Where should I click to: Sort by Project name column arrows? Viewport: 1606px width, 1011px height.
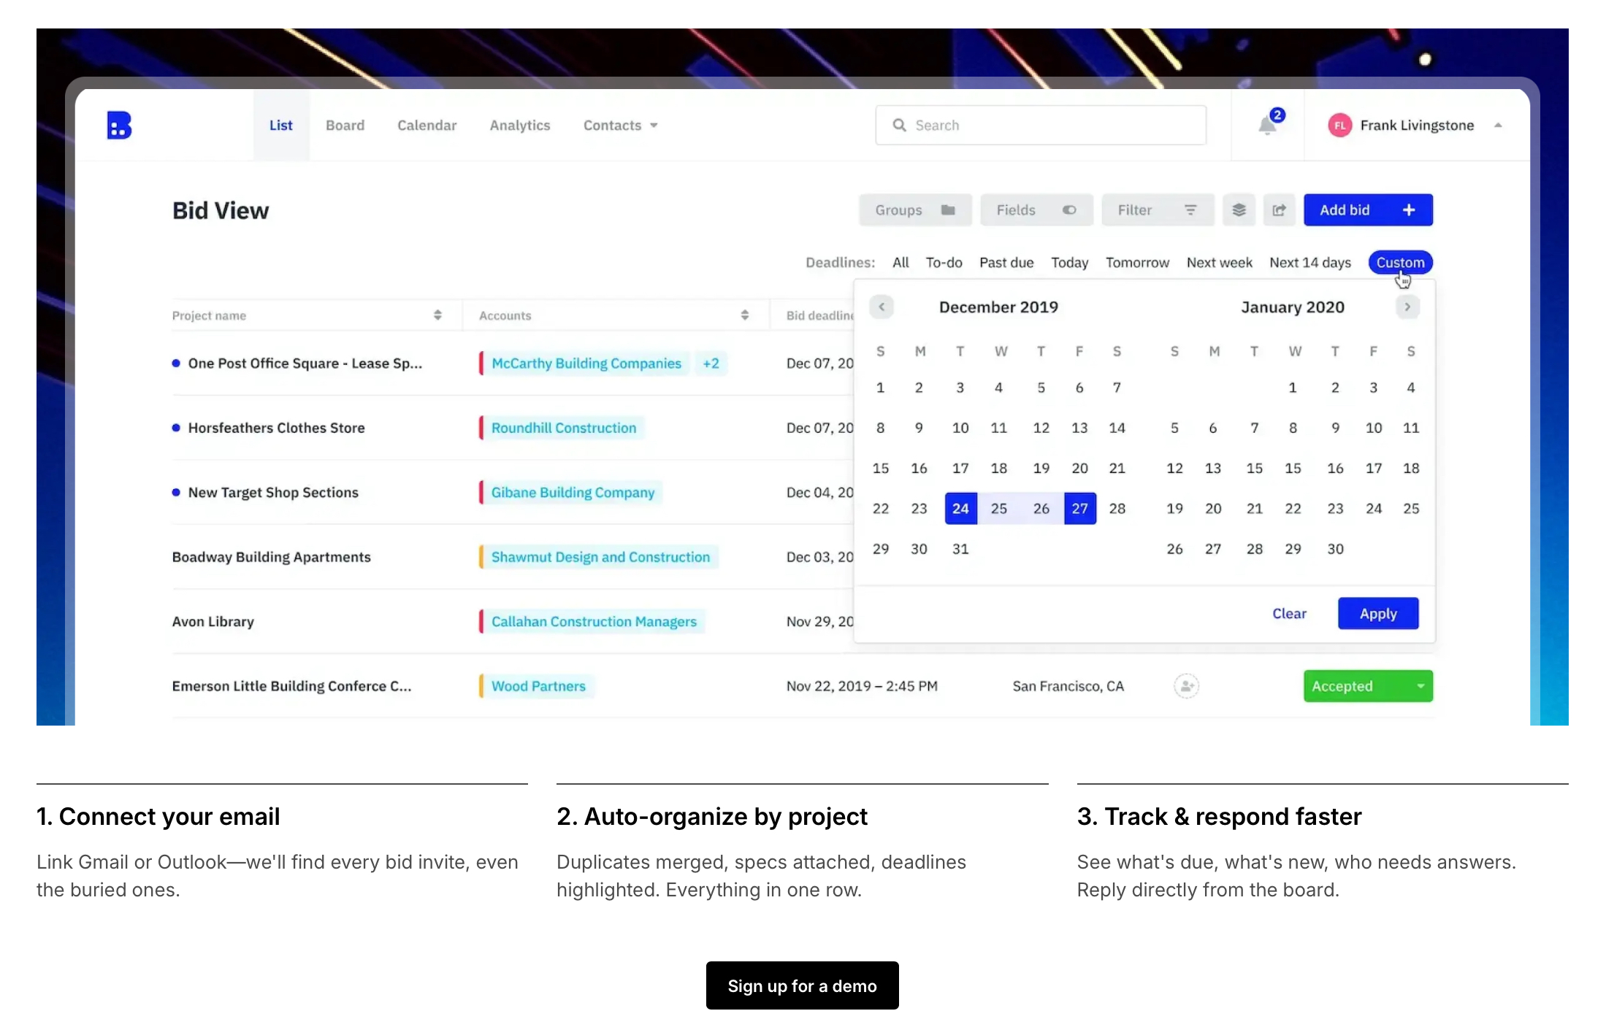point(437,315)
